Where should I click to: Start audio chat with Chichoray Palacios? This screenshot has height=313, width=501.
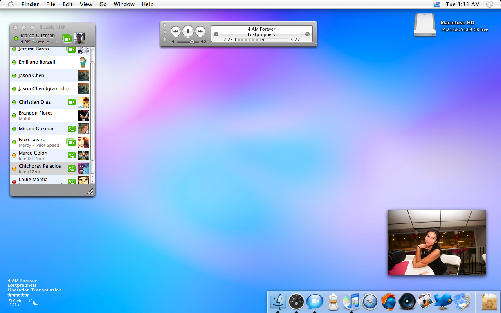tap(71, 169)
